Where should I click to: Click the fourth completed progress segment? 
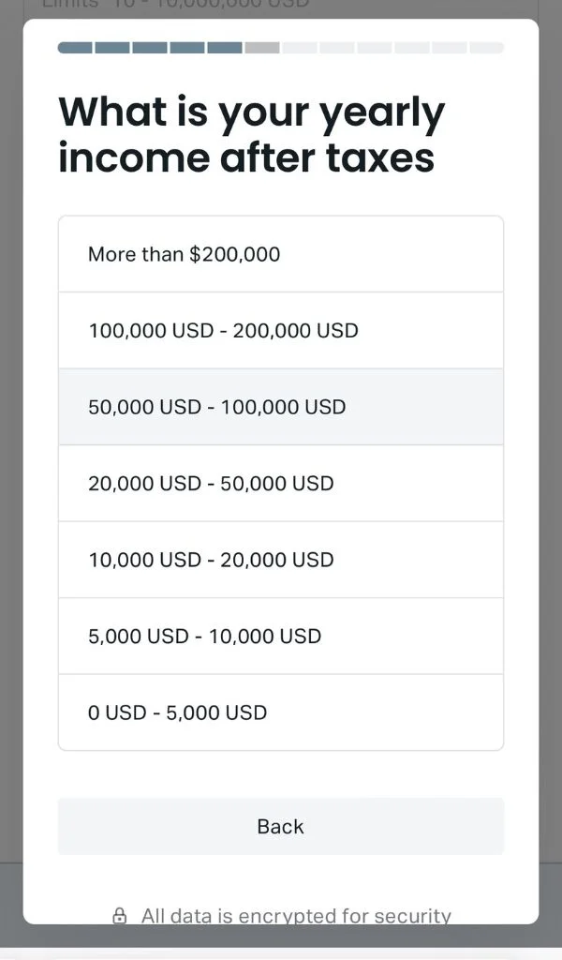click(x=187, y=48)
